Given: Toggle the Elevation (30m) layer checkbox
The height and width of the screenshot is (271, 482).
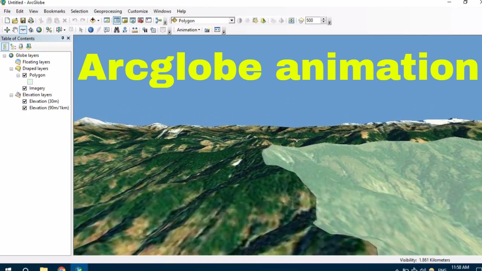Looking at the screenshot, I should coord(25,101).
